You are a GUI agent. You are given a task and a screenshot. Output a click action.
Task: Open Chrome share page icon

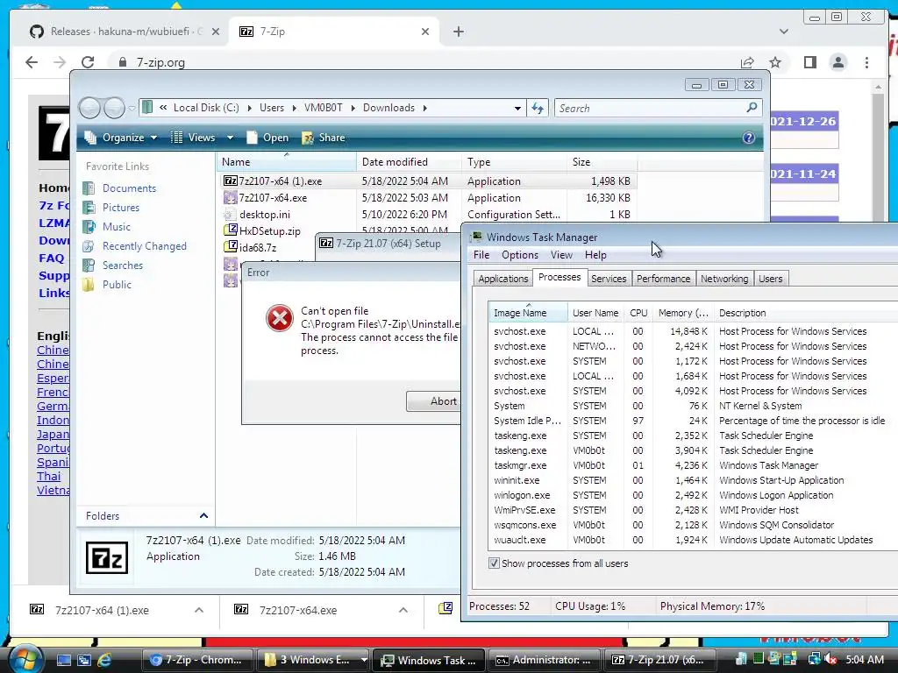click(x=747, y=62)
